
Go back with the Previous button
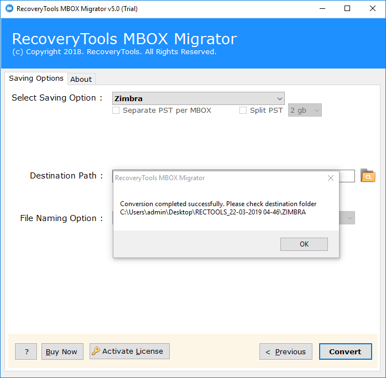click(x=286, y=351)
